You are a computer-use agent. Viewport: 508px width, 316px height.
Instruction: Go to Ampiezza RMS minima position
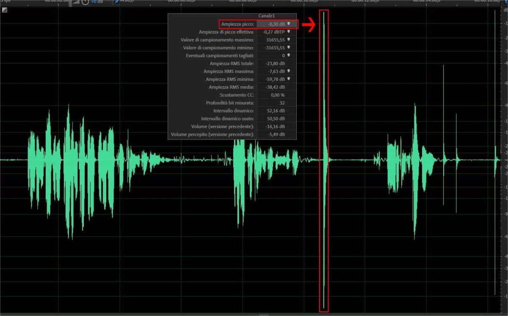[289, 79]
